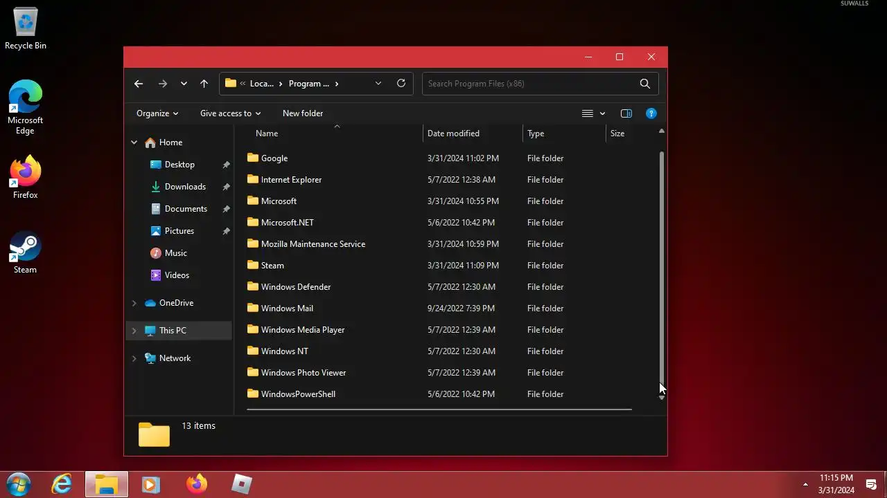Open the Help question mark icon
The height and width of the screenshot is (498, 887).
pos(651,113)
